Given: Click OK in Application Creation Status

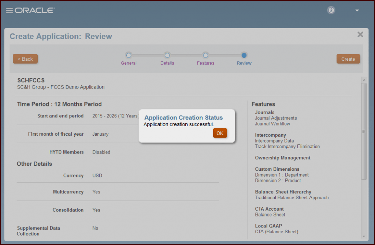Looking at the screenshot, I should click(x=220, y=133).
